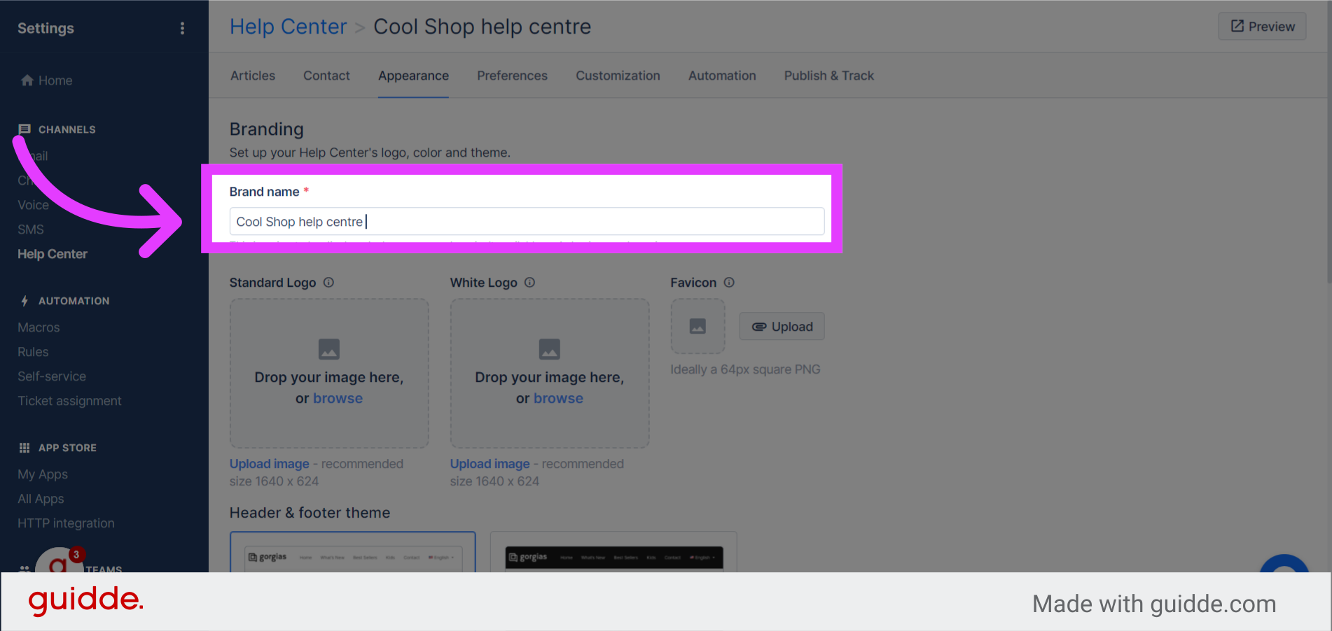1332x631 pixels.
Task: Click Upload image under White Logo
Action: pos(490,464)
